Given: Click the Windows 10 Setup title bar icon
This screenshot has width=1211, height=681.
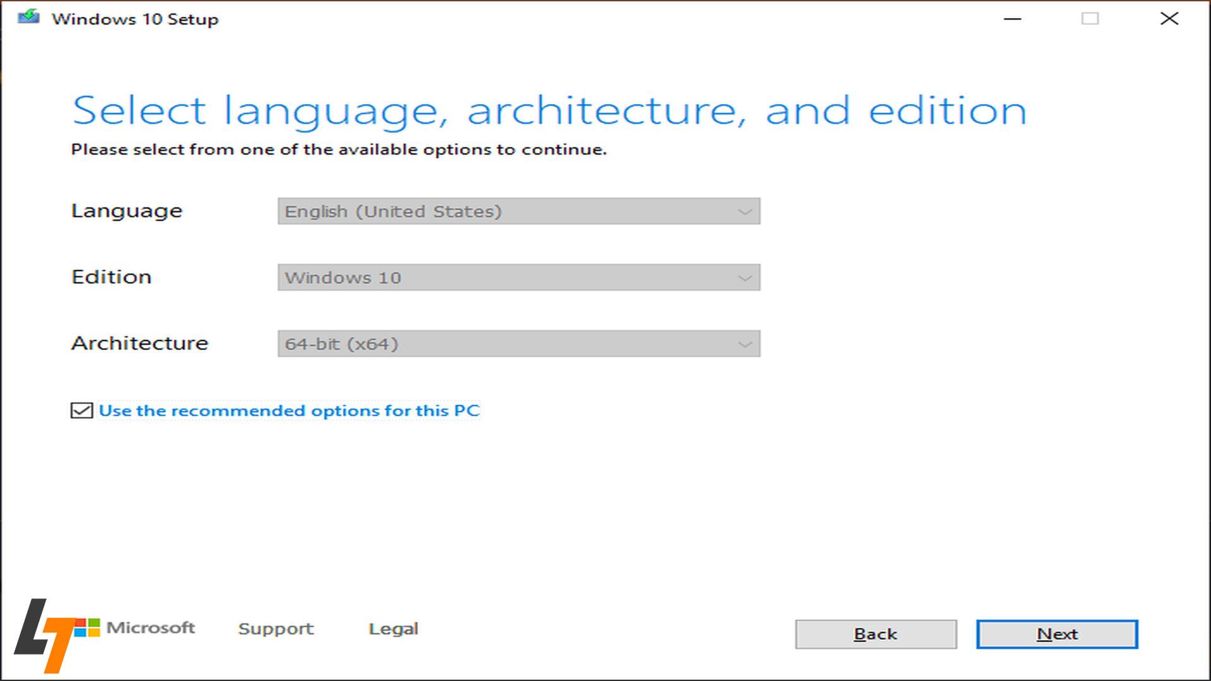Looking at the screenshot, I should 28,18.
